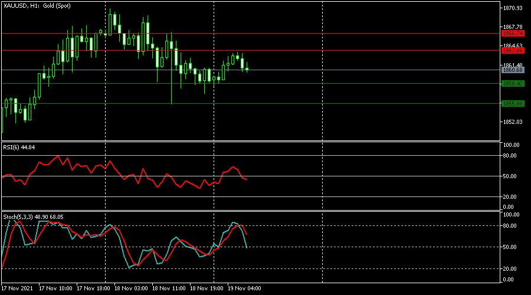This screenshot has height=295, width=531.
Task: Click the 1852.03 price scale value
Action: pyautogui.click(x=513, y=122)
